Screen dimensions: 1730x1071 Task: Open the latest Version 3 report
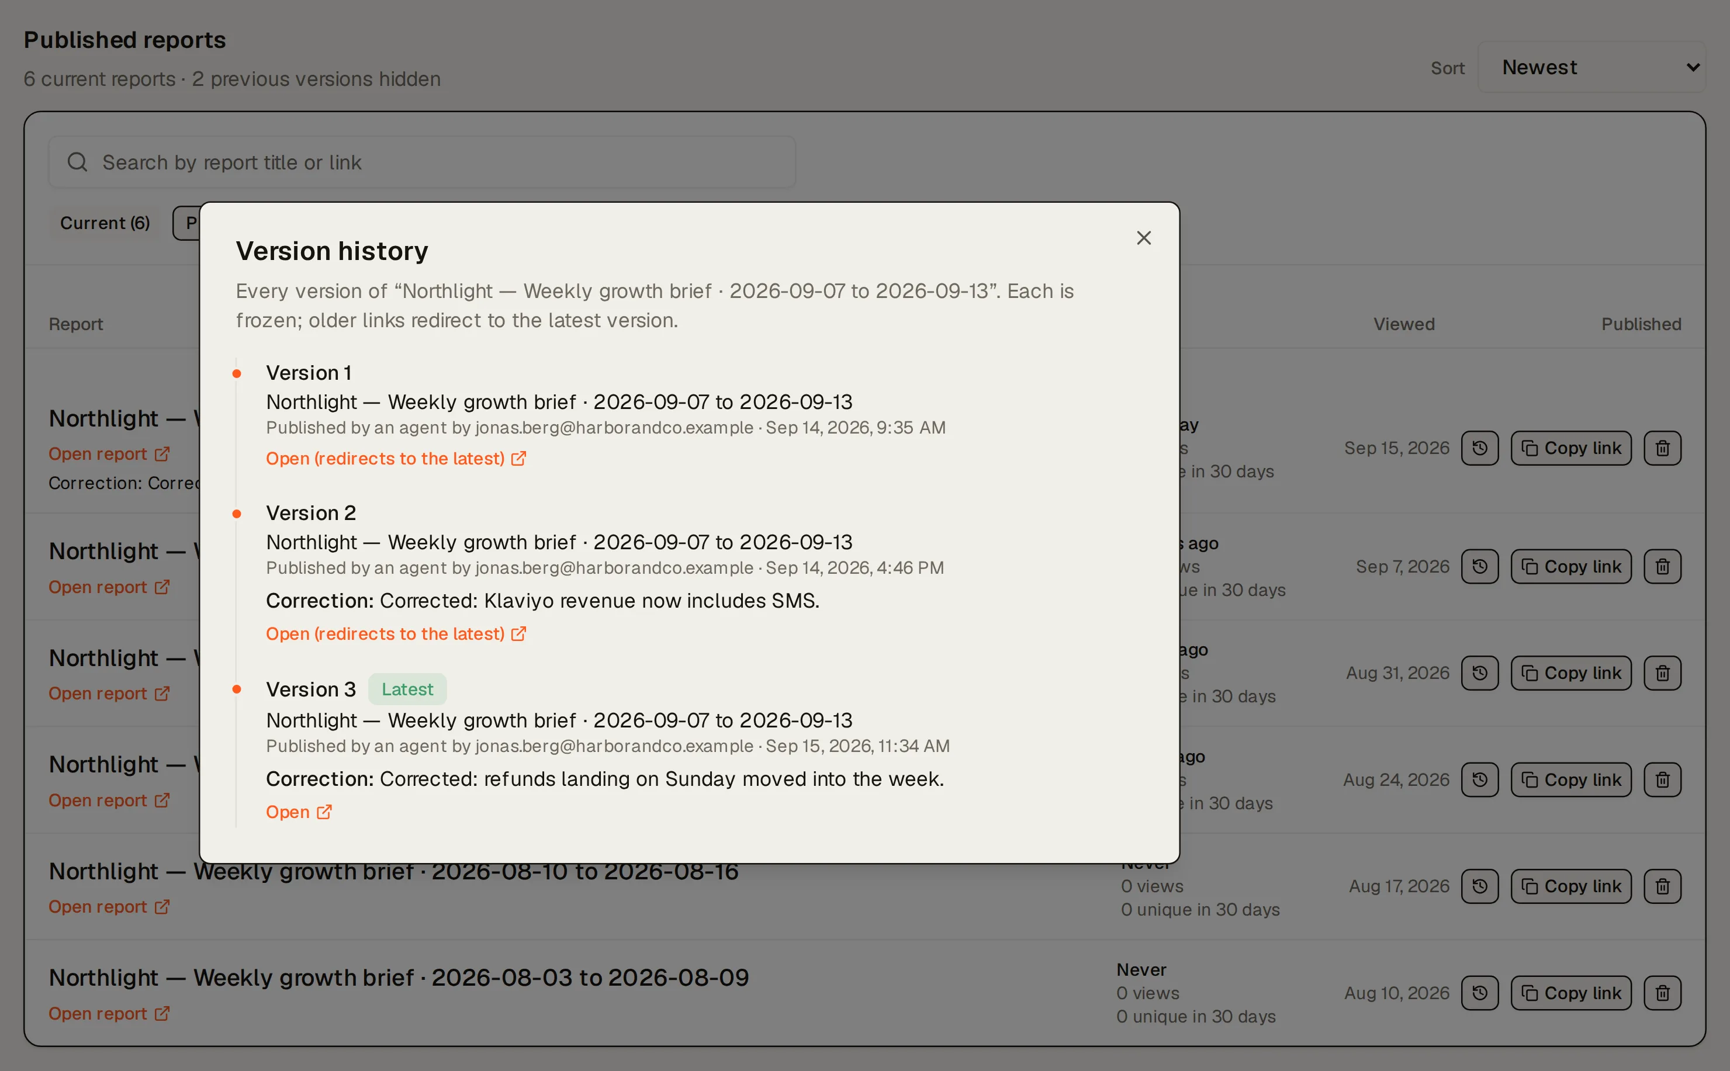click(x=299, y=812)
